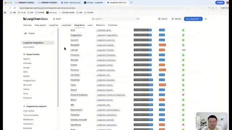Click the green check for Huggingface row

pos(183,35)
